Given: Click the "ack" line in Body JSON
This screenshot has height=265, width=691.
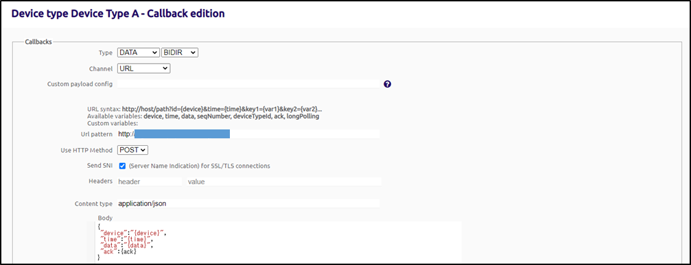Looking at the screenshot, I should [119, 251].
